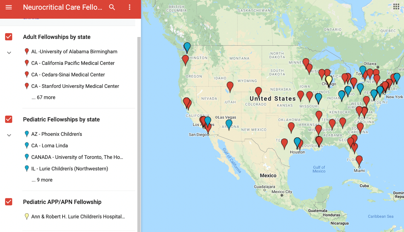Click the red pin in central Texas
Screen dimensions: 404x232
pos(284,144)
